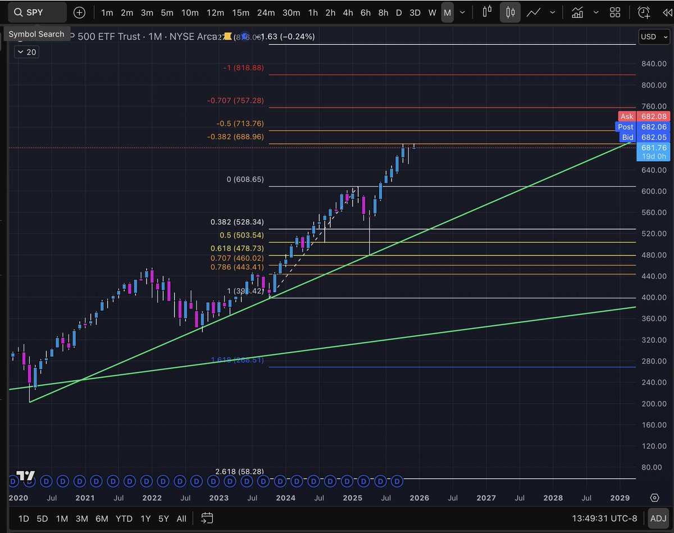Viewport: 674px width, 533px height.
Task: Select the 2.618 (58.28) fib label
Action: click(x=239, y=471)
